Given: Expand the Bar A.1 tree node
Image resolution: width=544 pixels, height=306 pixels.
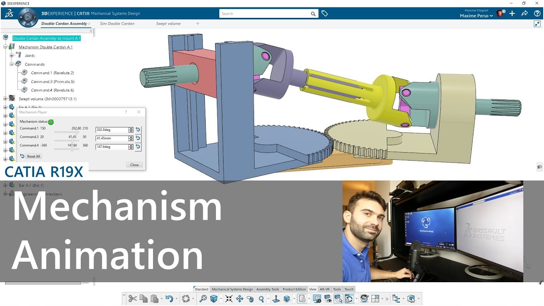Looking at the screenshot, I should 6,185.
